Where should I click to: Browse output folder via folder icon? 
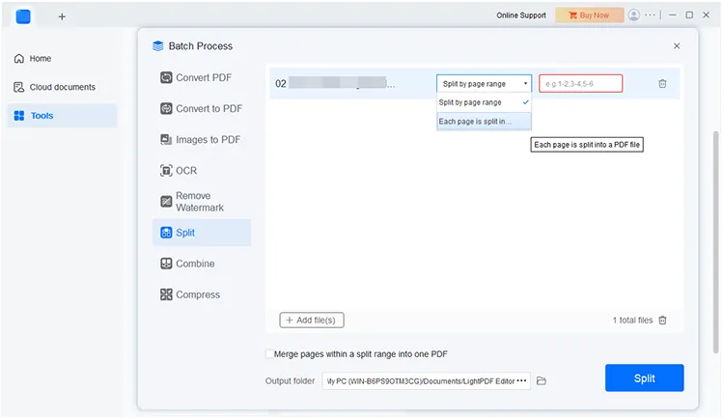(542, 381)
